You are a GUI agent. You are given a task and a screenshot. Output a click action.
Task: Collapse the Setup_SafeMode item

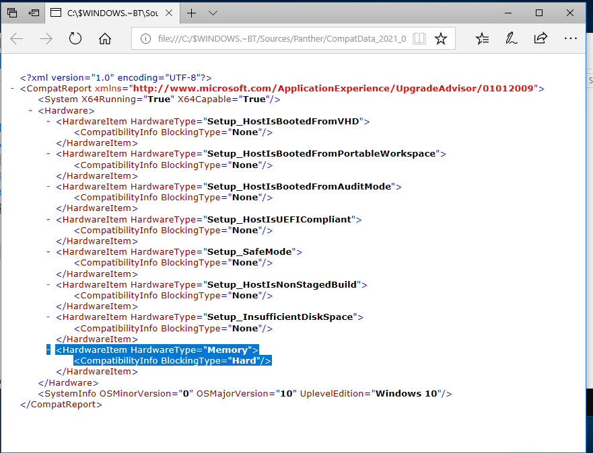tap(48, 252)
